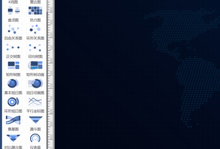The width and height of the screenshot is (220, 149).
Task: Add the 矩形树动画 treemap animation icon
Action: tap(35, 65)
